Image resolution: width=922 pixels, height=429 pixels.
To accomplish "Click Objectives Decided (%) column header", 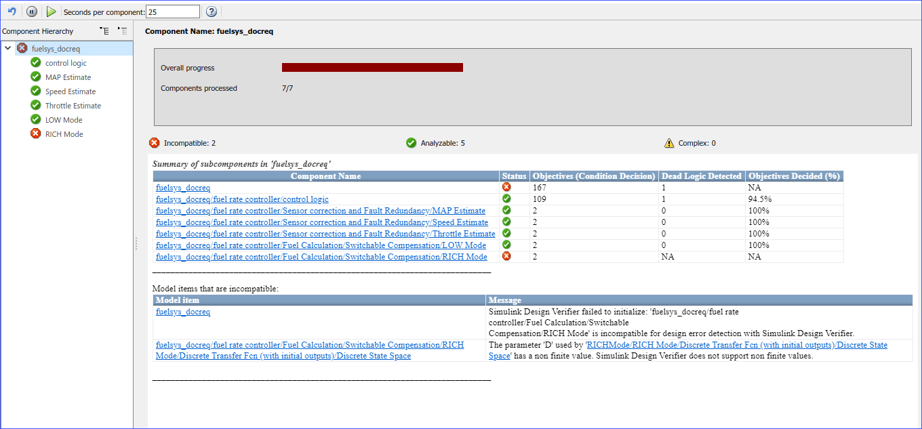I will [x=795, y=176].
